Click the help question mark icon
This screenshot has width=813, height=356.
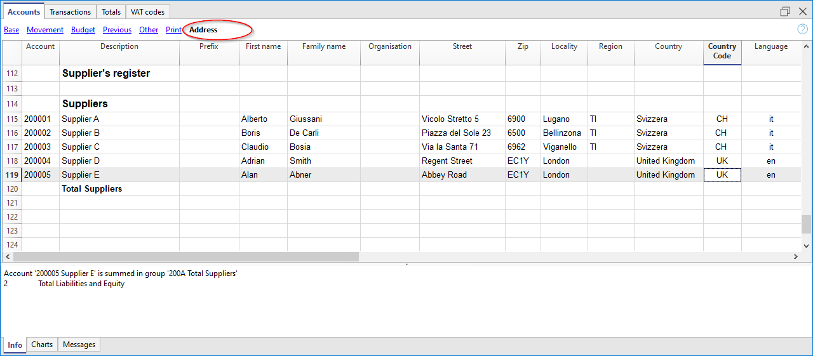(x=802, y=29)
